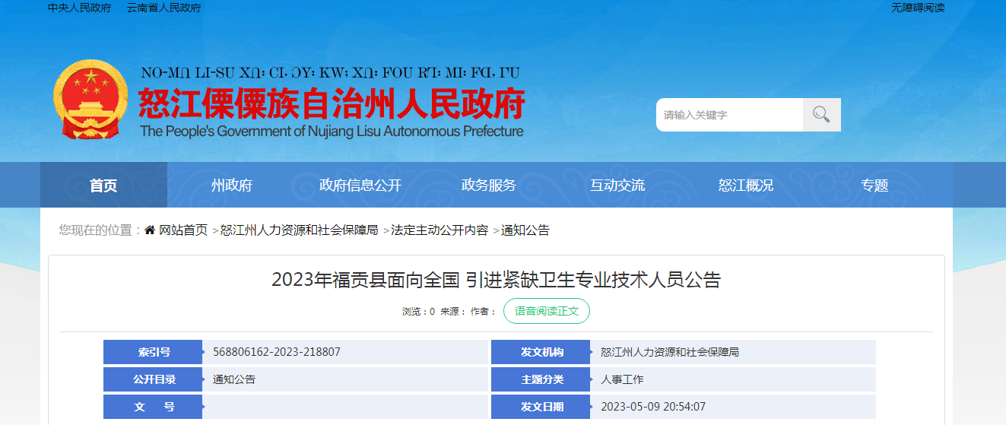Click the 中央人民政府 top link
This screenshot has height=425, width=1006.
tap(79, 8)
